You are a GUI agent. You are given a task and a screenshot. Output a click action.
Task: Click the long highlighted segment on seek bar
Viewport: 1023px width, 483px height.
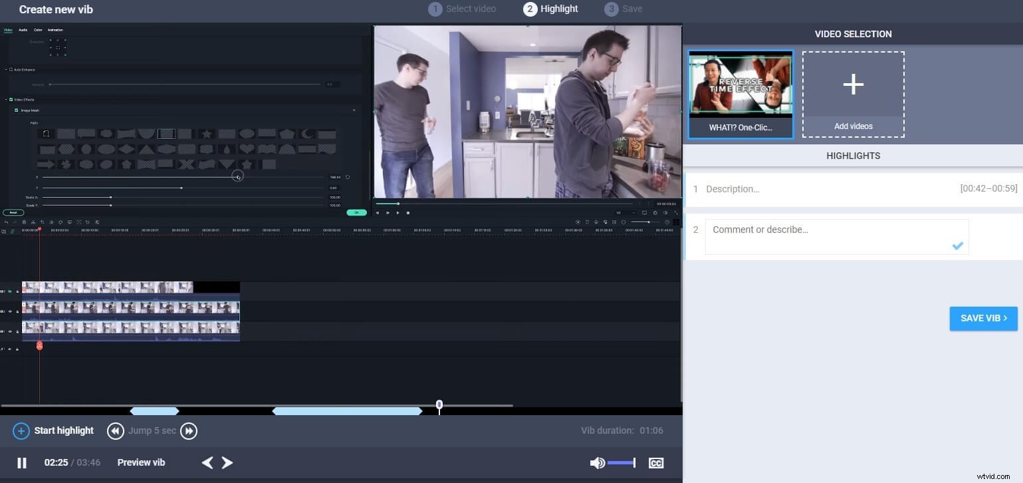point(347,411)
